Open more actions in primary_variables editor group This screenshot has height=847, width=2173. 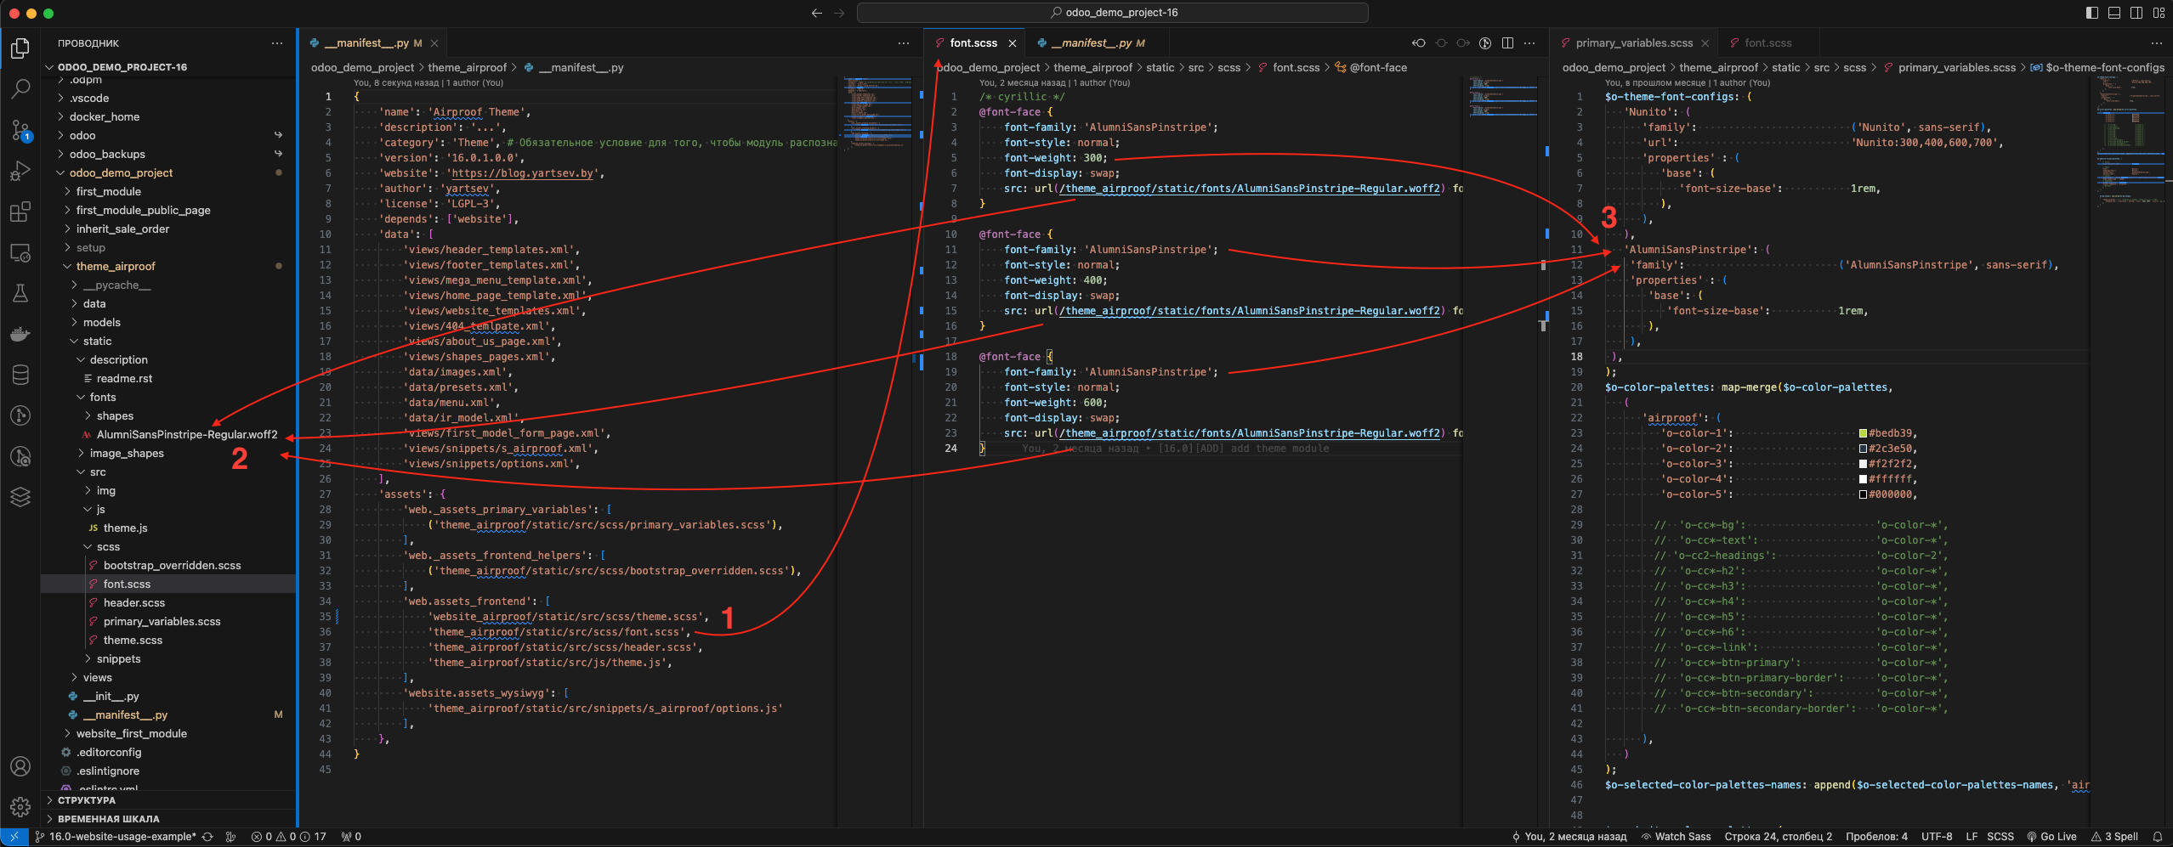pos(2156,43)
